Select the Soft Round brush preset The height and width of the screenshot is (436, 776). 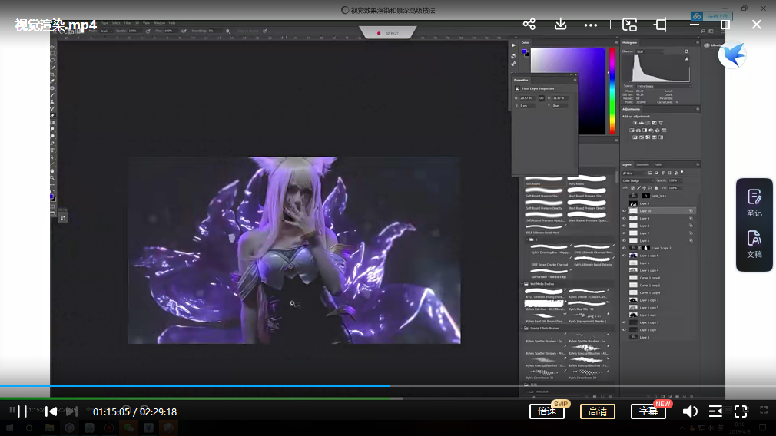click(x=544, y=180)
